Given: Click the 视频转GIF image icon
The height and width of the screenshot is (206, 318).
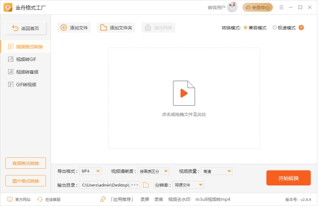Looking at the screenshot, I should (10, 60).
